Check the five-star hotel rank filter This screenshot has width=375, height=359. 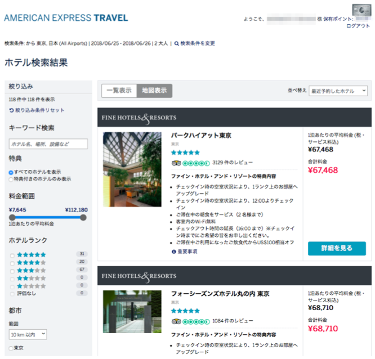[x=12, y=255]
